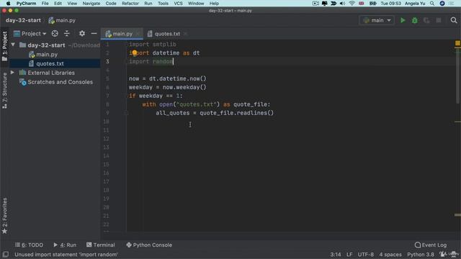Switch Python 3.8 interpreter in status bar
The width and height of the screenshot is (461, 259).
(x=421, y=254)
